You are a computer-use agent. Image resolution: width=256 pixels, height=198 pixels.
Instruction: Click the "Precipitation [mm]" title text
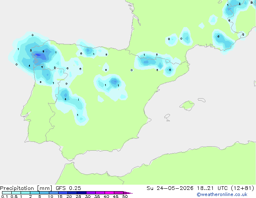26,188
